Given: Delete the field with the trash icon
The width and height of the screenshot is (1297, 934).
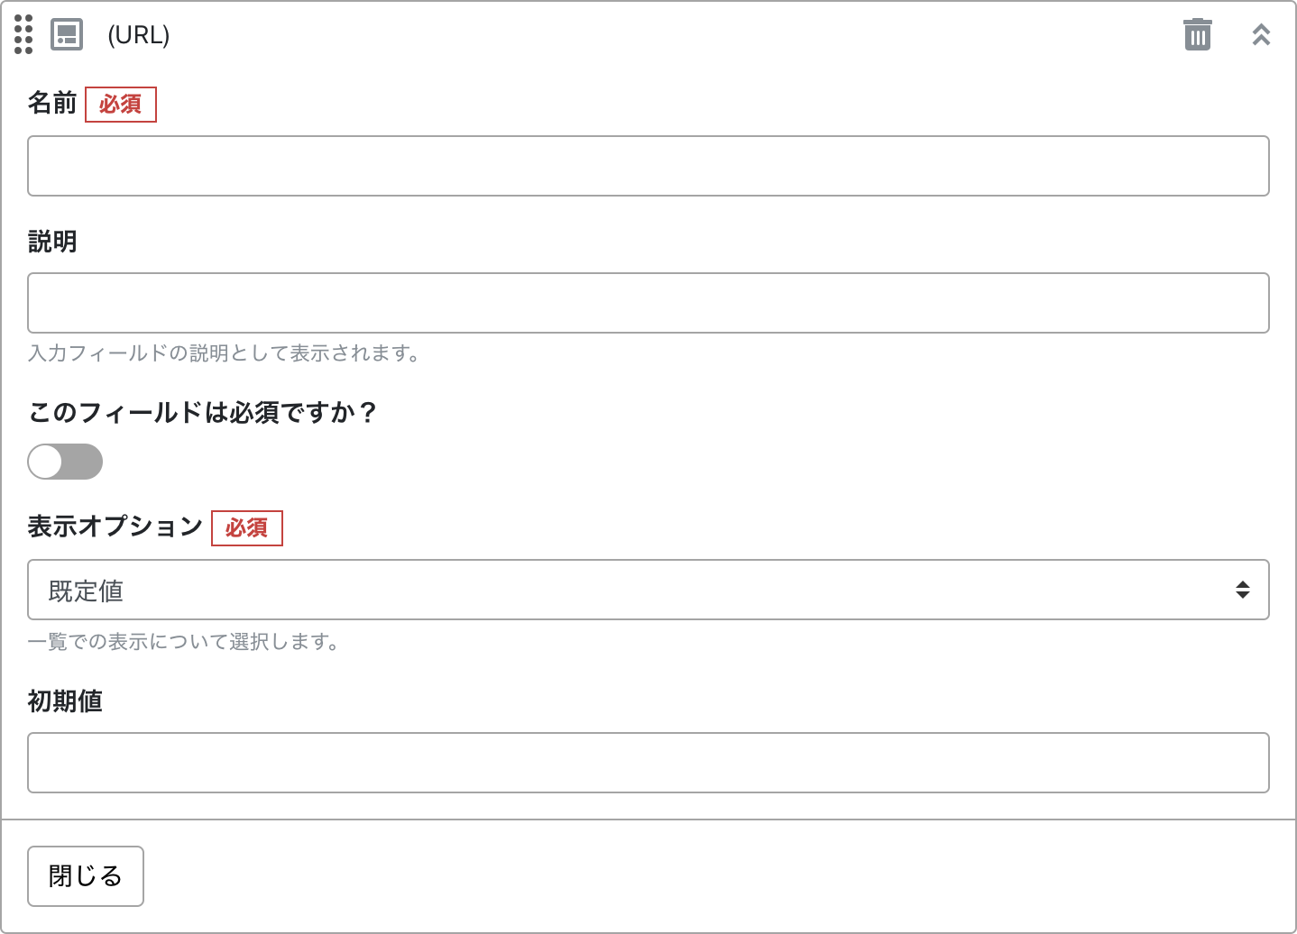Looking at the screenshot, I should (x=1197, y=34).
